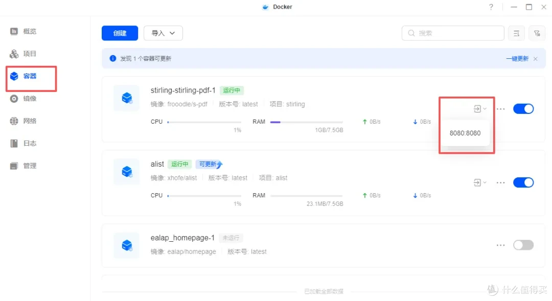Screen dimensions: 552x301
Task: Click the alist container icon
Action: pyautogui.click(x=127, y=172)
